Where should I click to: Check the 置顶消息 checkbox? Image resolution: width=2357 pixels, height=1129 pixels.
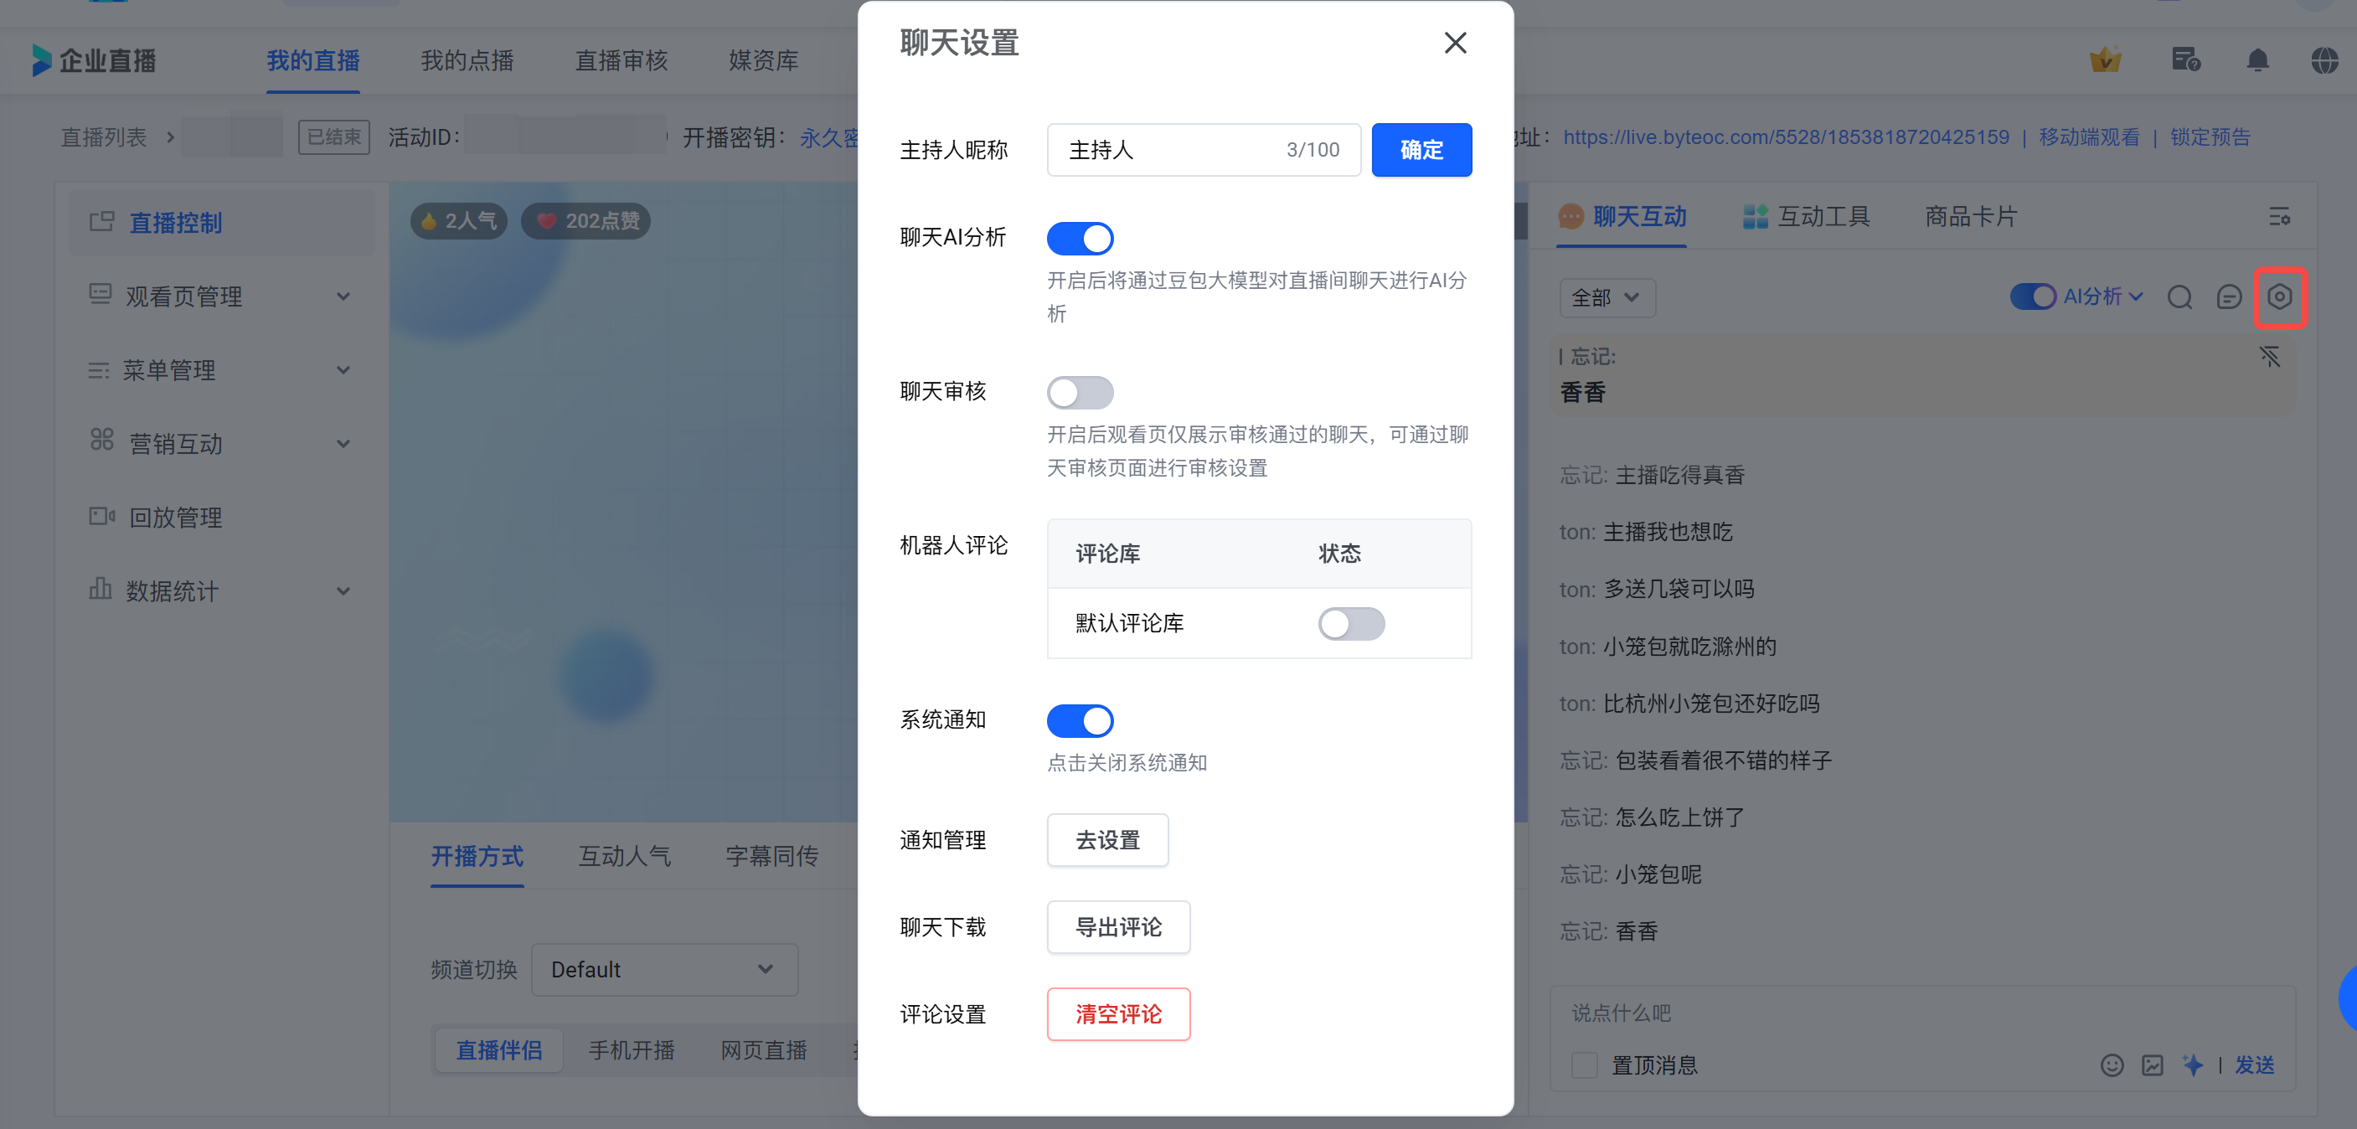(1584, 1065)
